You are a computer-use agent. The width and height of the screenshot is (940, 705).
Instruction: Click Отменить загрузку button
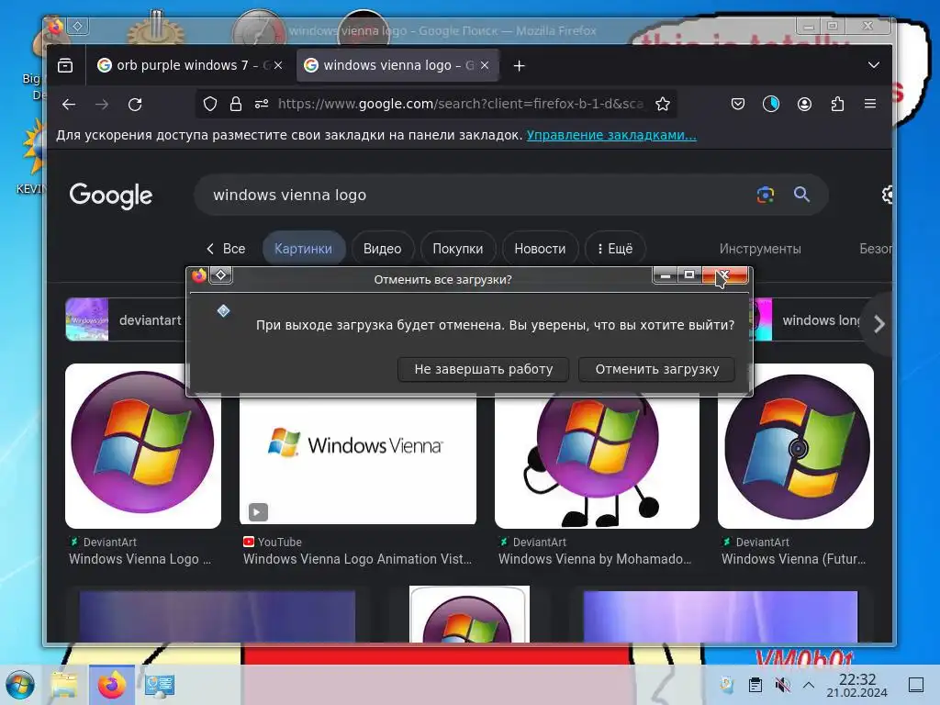[657, 369]
